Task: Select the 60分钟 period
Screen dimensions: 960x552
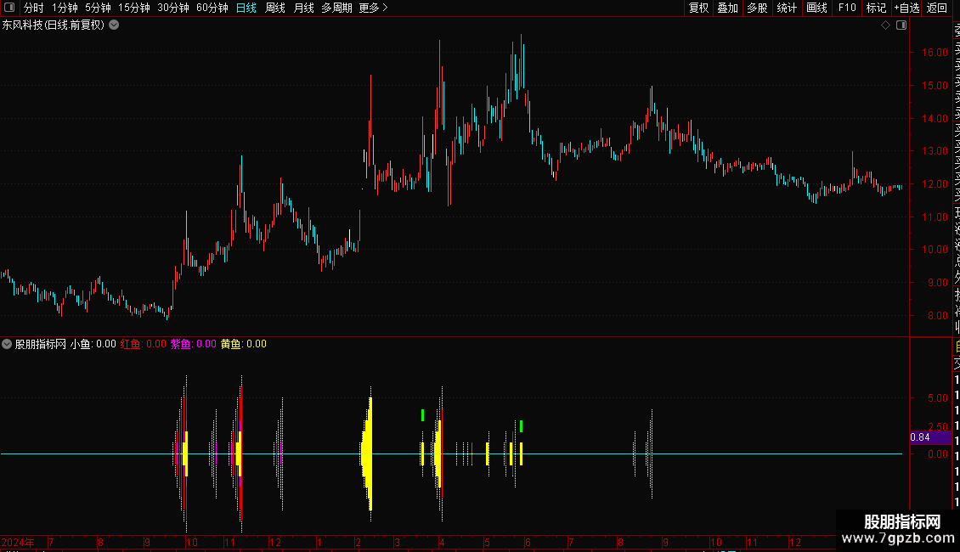Action: (x=212, y=8)
